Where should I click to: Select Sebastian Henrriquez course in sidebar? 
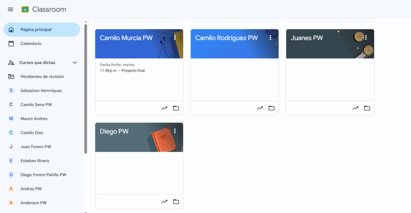(41, 90)
